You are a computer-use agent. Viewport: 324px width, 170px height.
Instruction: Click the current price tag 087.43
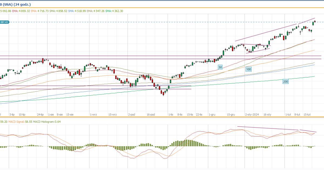[5, 22]
